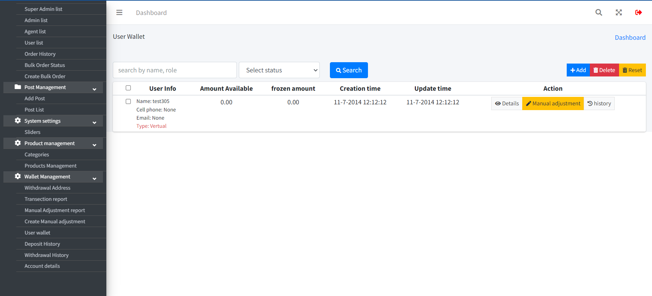
Task: Click the hamburger menu icon
Action: click(119, 13)
